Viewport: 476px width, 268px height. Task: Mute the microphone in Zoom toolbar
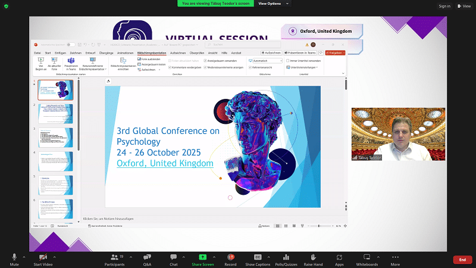pyautogui.click(x=14, y=256)
